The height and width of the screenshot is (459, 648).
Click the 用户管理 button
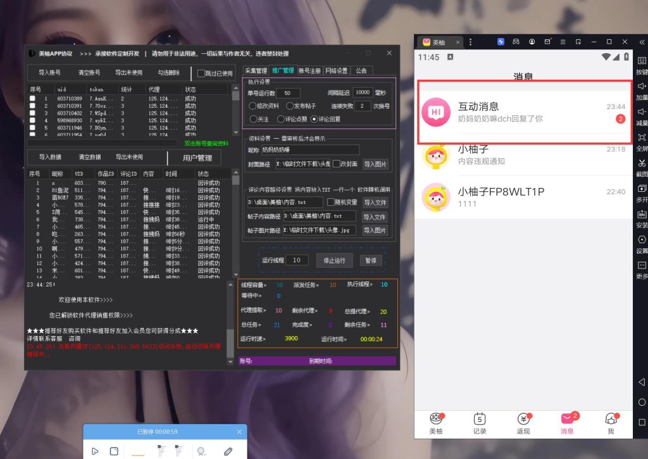tap(197, 158)
